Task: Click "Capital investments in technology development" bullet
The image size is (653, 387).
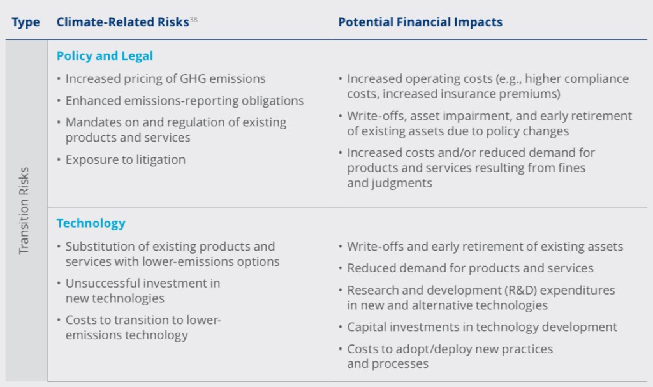Action: coord(481,327)
